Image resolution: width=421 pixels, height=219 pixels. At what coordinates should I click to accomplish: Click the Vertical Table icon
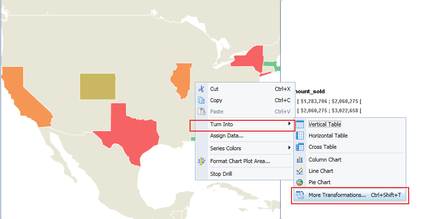(300, 124)
